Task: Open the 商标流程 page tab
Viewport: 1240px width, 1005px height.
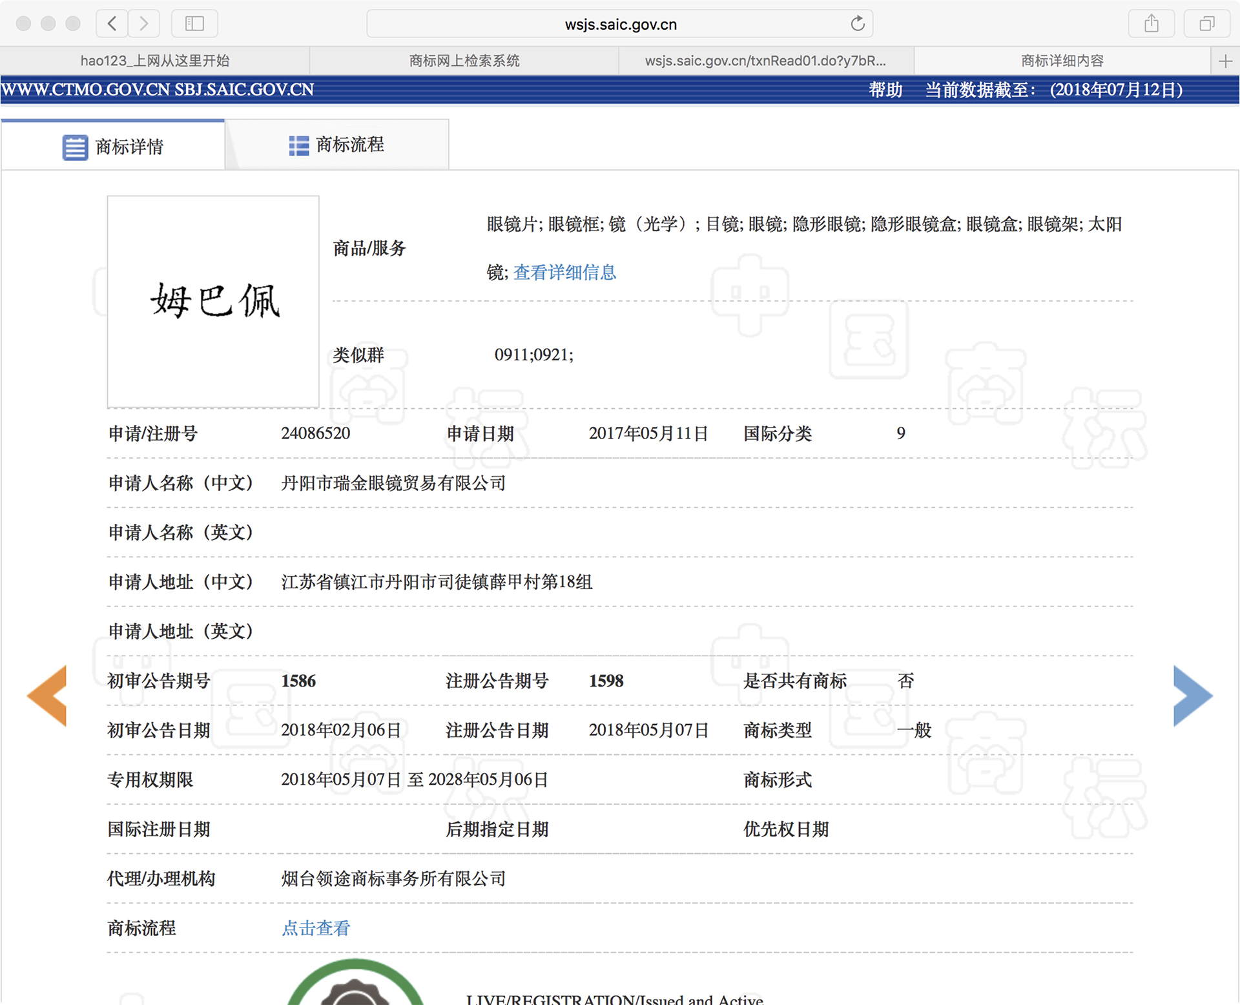Action: click(x=336, y=145)
